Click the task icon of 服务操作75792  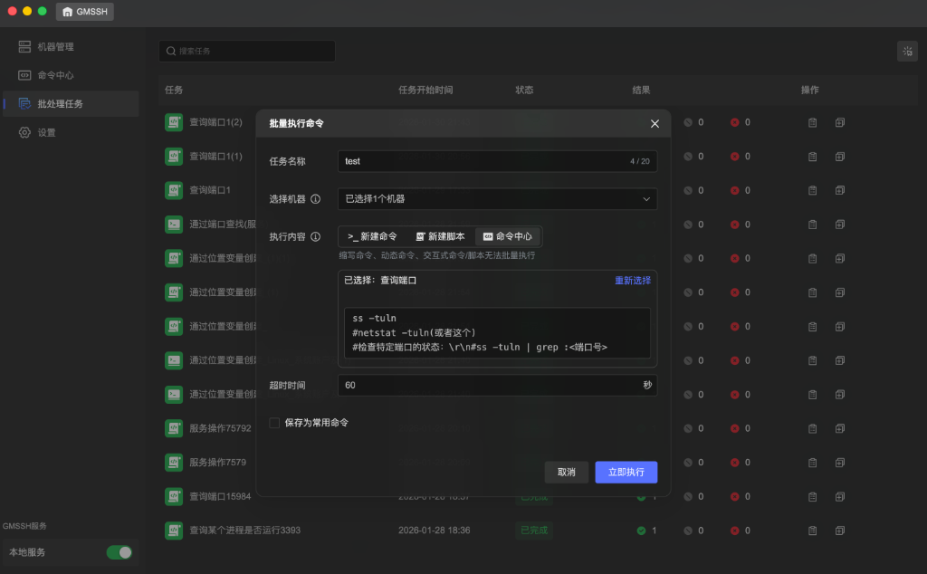(174, 428)
